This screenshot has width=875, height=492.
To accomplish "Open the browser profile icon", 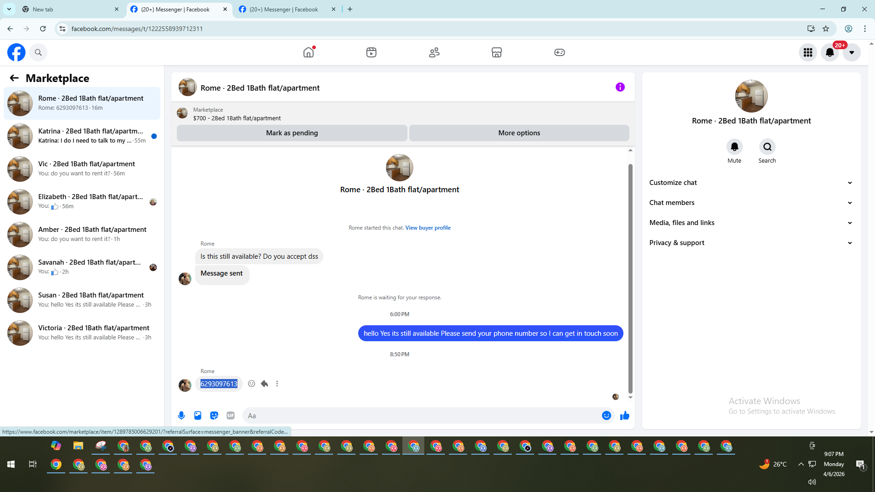I will point(849,29).
